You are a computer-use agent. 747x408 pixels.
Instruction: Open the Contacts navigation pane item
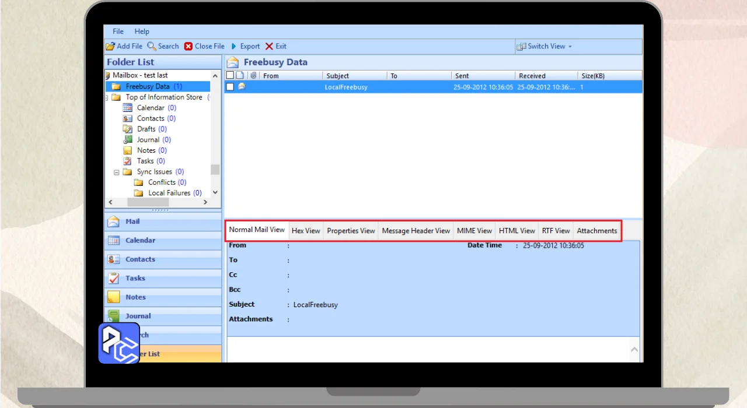pyautogui.click(x=140, y=259)
